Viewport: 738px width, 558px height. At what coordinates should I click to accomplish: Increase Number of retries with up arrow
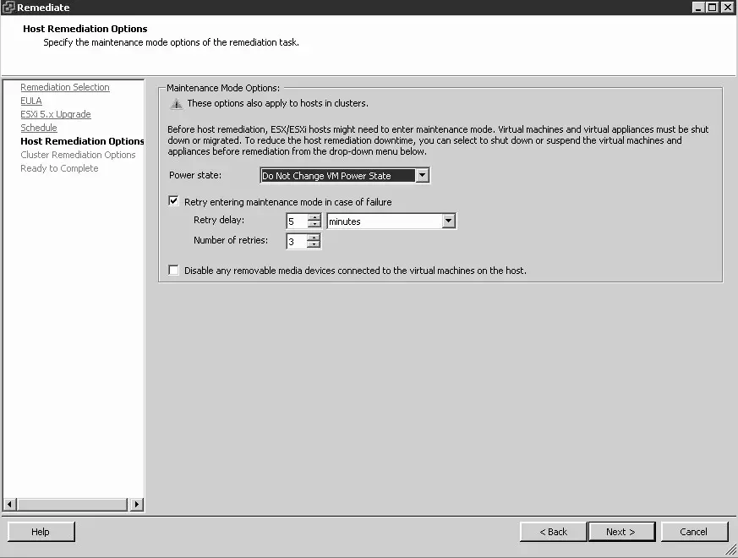point(314,238)
